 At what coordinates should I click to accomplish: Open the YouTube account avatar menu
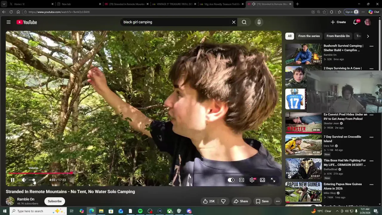tap(368, 22)
